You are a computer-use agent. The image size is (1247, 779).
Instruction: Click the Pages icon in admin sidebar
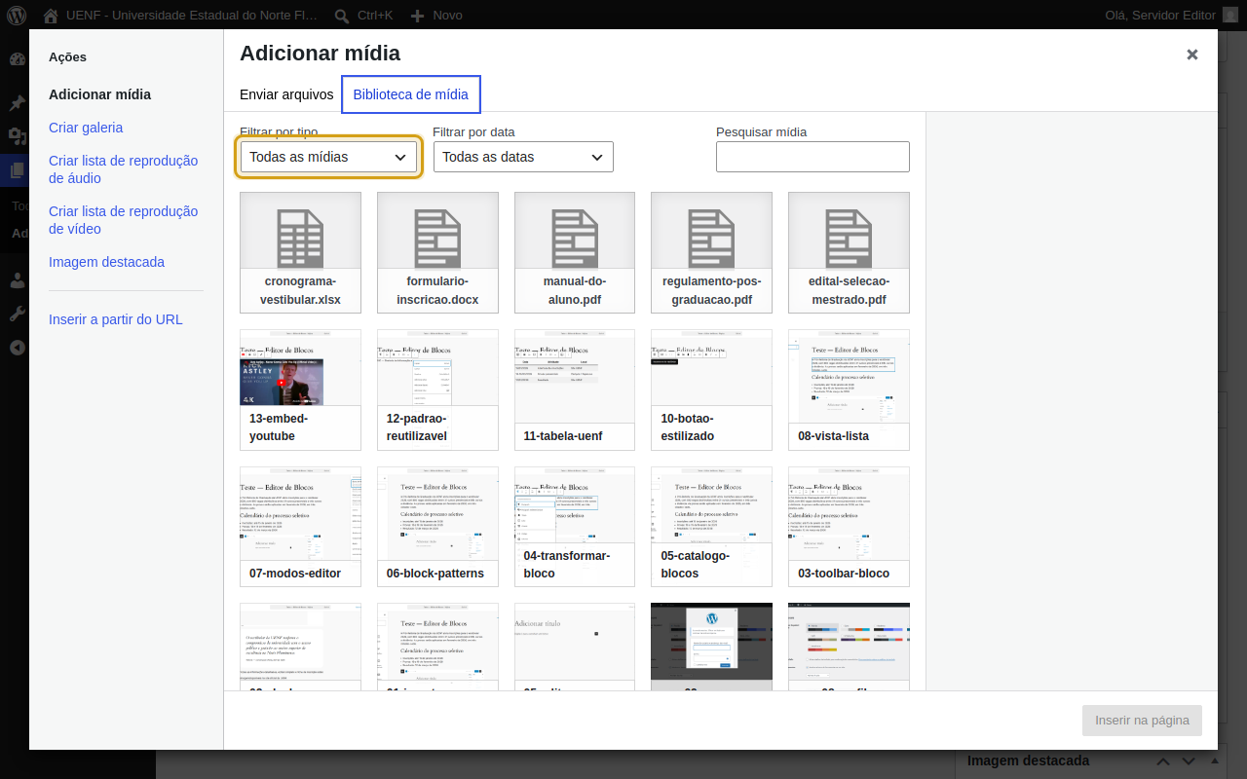17,170
